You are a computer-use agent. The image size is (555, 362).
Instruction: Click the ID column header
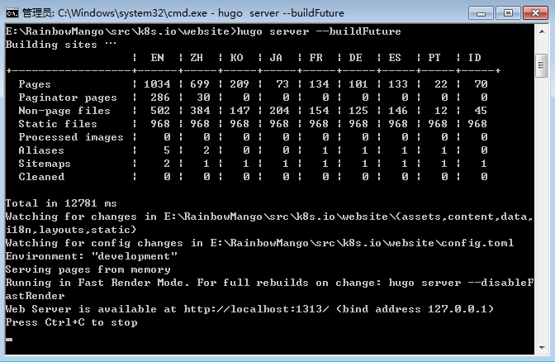tap(475, 58)
